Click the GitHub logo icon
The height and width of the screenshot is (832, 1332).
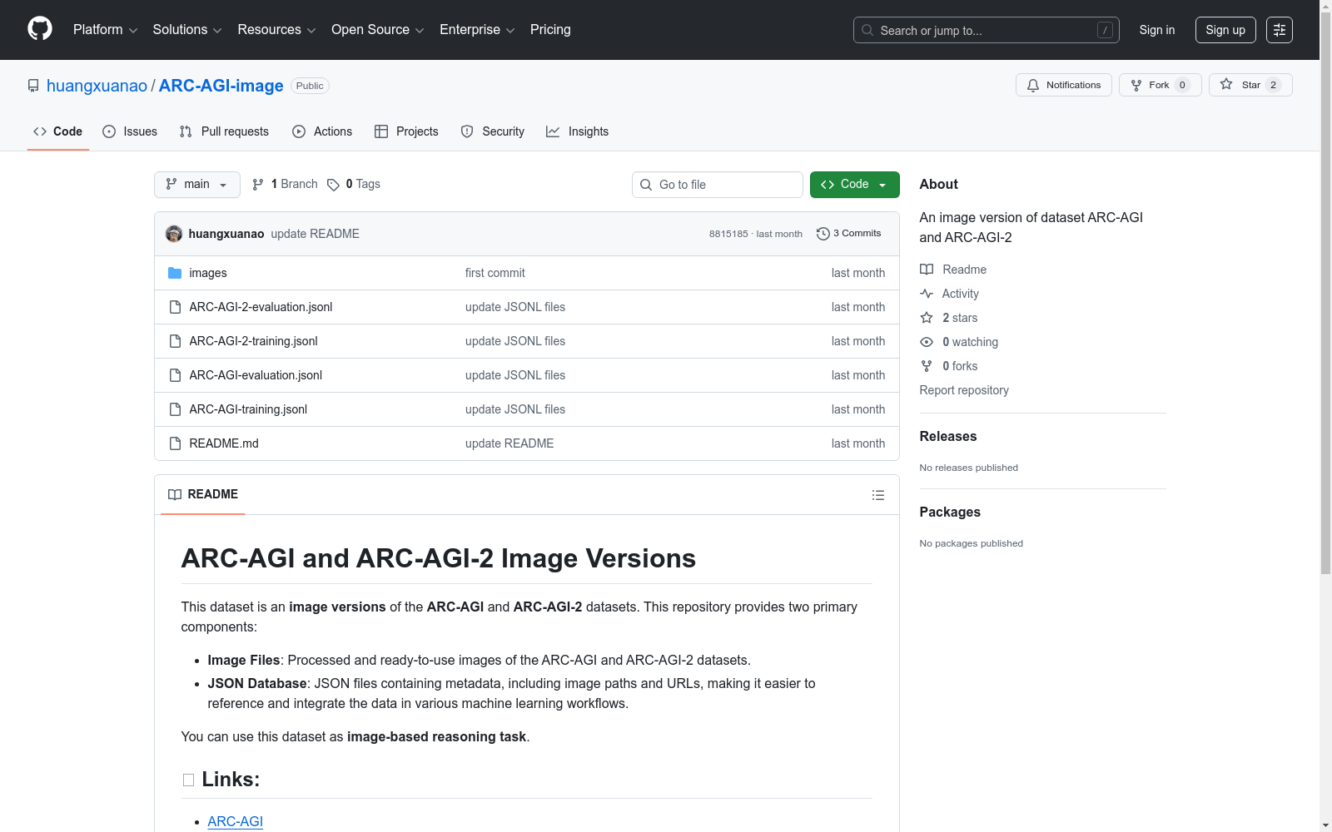point(40,29)
